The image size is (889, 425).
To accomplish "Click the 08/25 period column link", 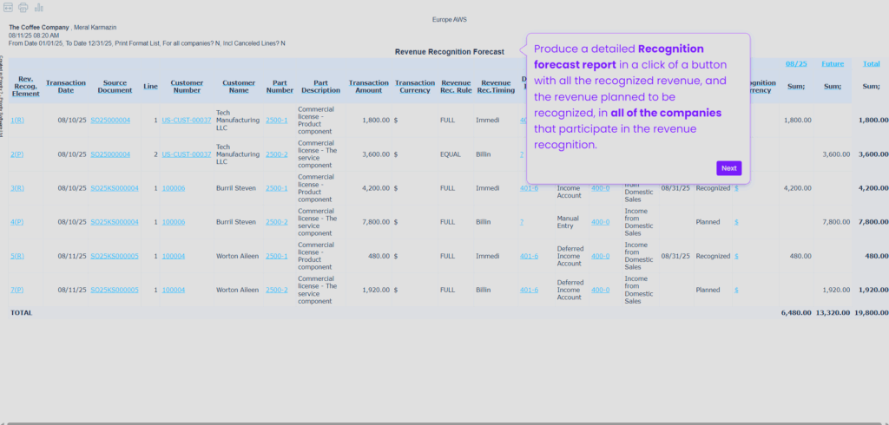I will [x=796, y=64].
